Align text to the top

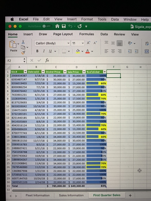(x=106, y=42)
